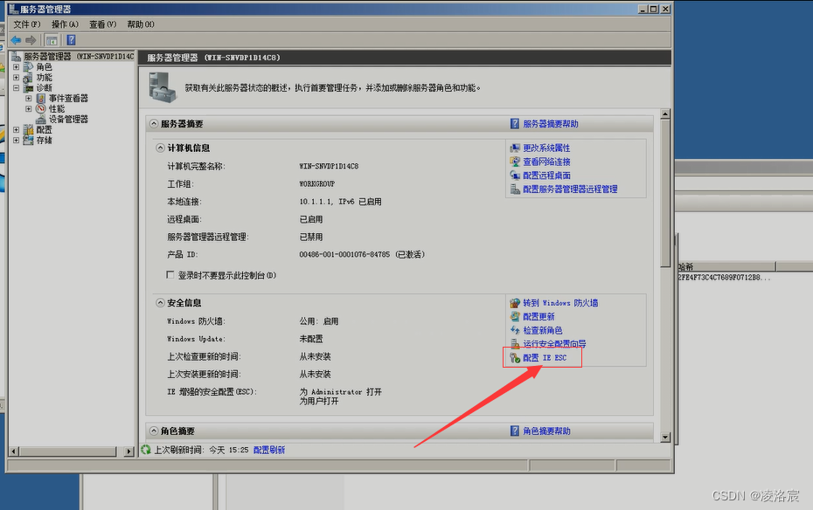Collapse the 角色摘要 section
Screen dimensions: 813x510
pos(154,431)
